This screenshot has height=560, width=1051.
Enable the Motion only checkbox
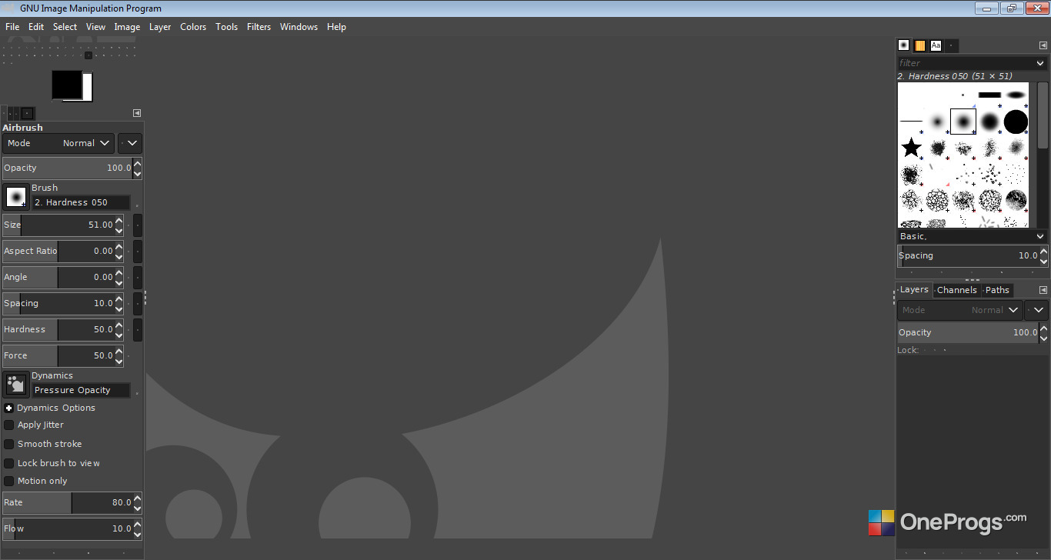9,482
